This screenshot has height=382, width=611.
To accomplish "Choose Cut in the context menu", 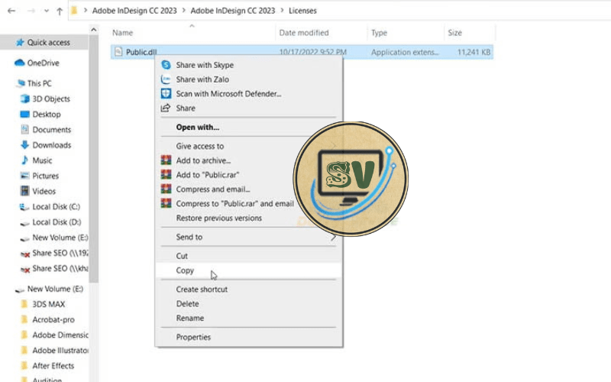I will coord(249,256).
